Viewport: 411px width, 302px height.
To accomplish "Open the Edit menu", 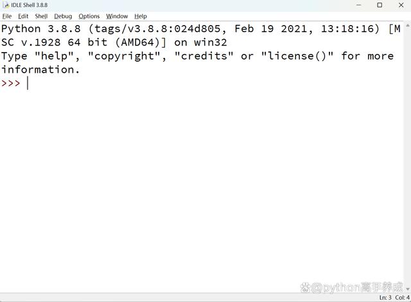I will pyautogui.click(x=23, y=16).
